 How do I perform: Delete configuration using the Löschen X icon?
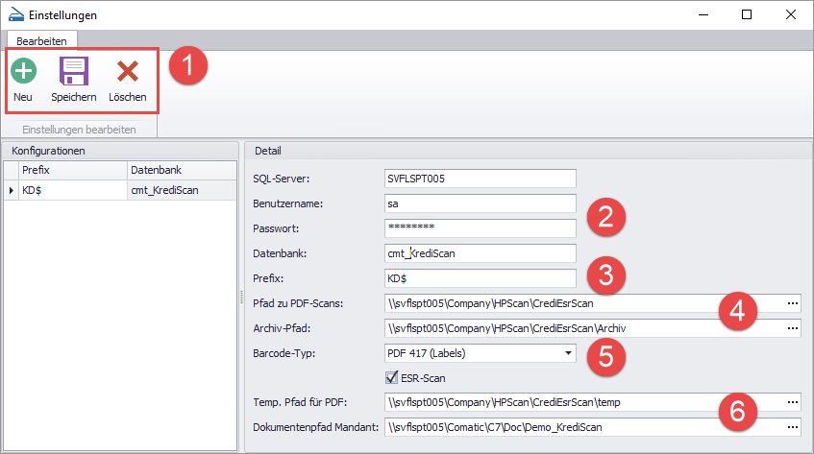click(127, 72)
